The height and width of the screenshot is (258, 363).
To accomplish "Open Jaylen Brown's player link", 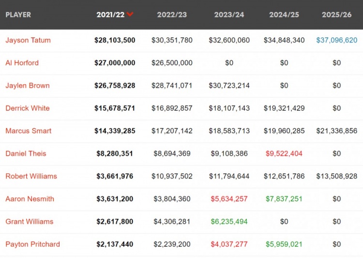I will tap(28, 86).
